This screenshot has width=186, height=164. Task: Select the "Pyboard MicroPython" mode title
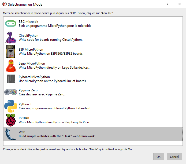pyautogui.click(x=34, y=77)
